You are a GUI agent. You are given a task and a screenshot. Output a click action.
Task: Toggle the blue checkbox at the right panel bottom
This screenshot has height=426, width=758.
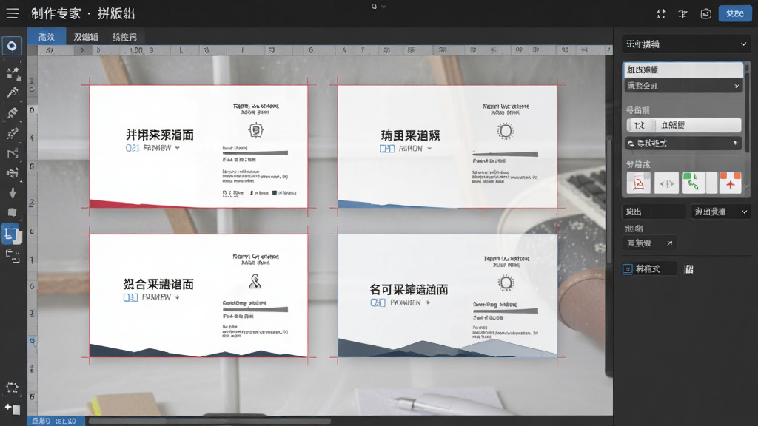tap(628, 269)
